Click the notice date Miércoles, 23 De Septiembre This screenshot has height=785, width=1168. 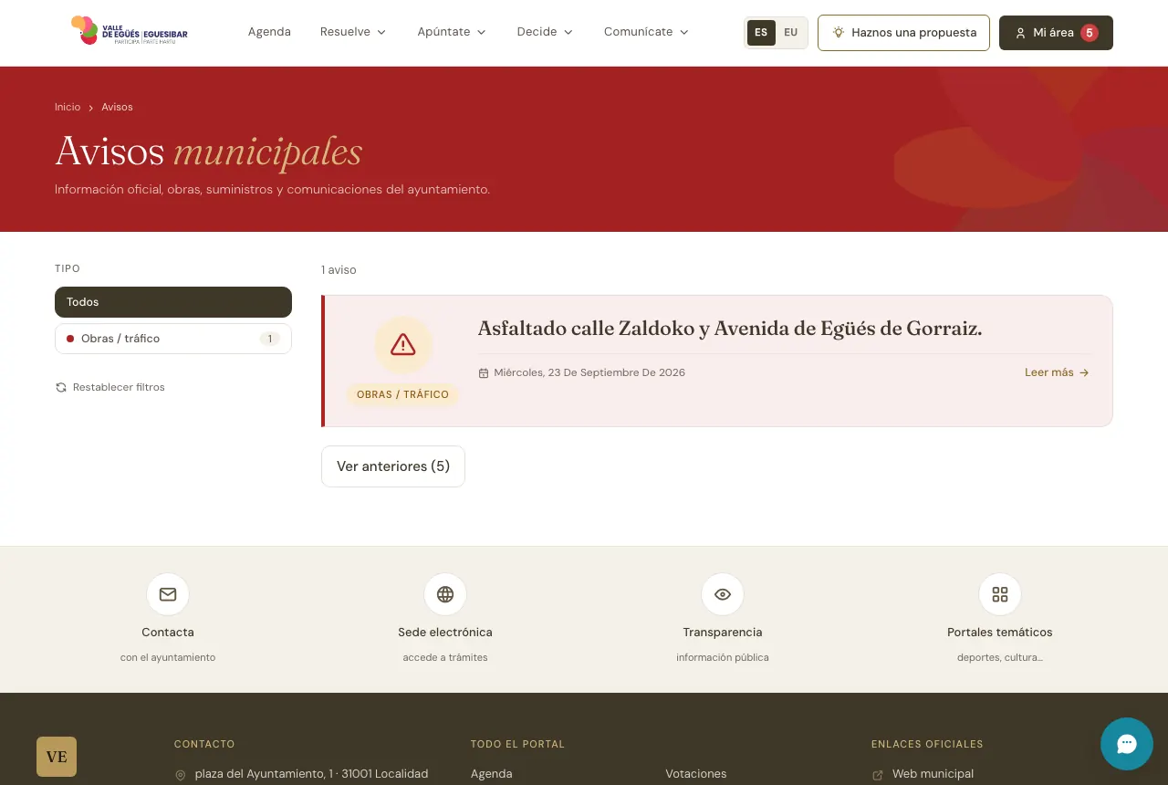point(589,372)
